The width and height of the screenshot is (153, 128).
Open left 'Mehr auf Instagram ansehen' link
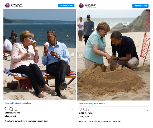pyautogui.click(x=18, y=103)
